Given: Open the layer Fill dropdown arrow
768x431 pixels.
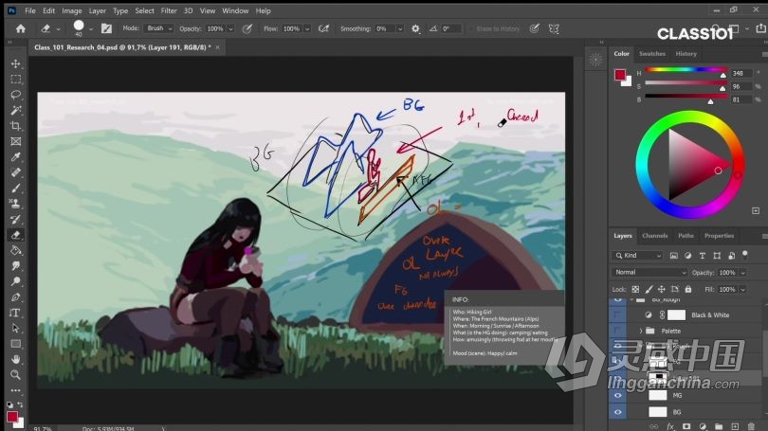Looking at the screenshot, I should click(743, 289).
